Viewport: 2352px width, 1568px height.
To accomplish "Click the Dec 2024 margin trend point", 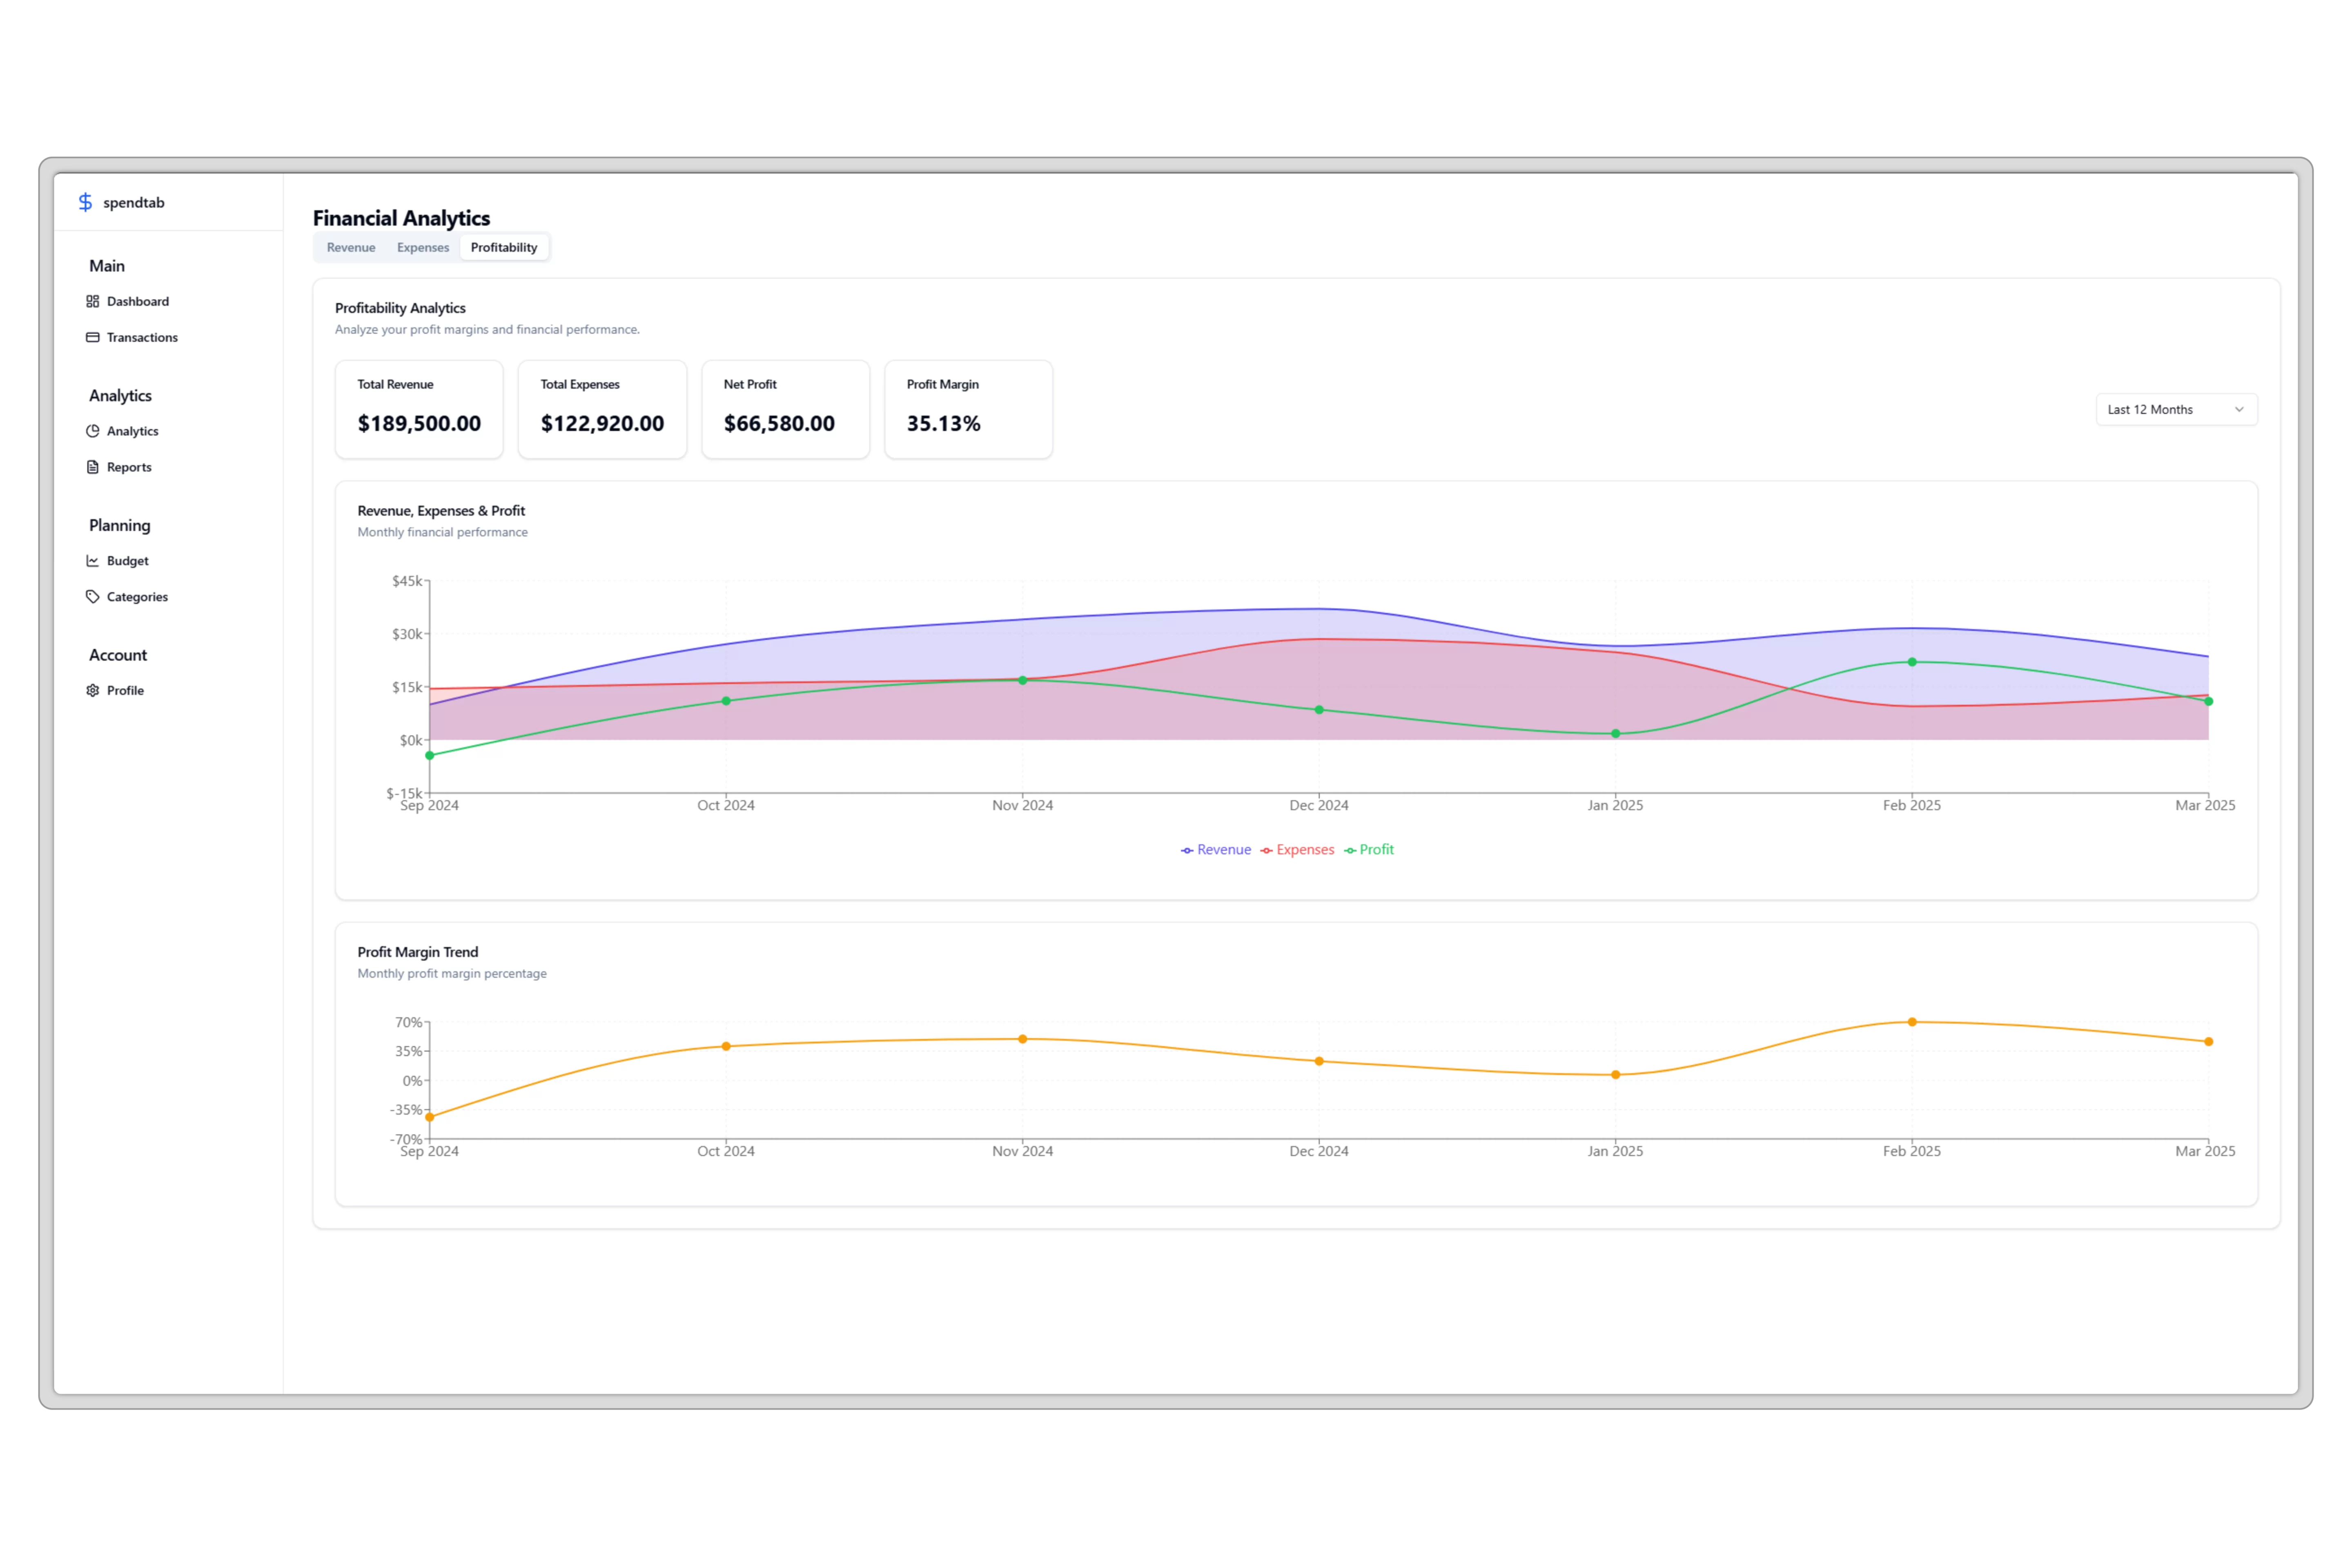I will click(1319, 1061).
